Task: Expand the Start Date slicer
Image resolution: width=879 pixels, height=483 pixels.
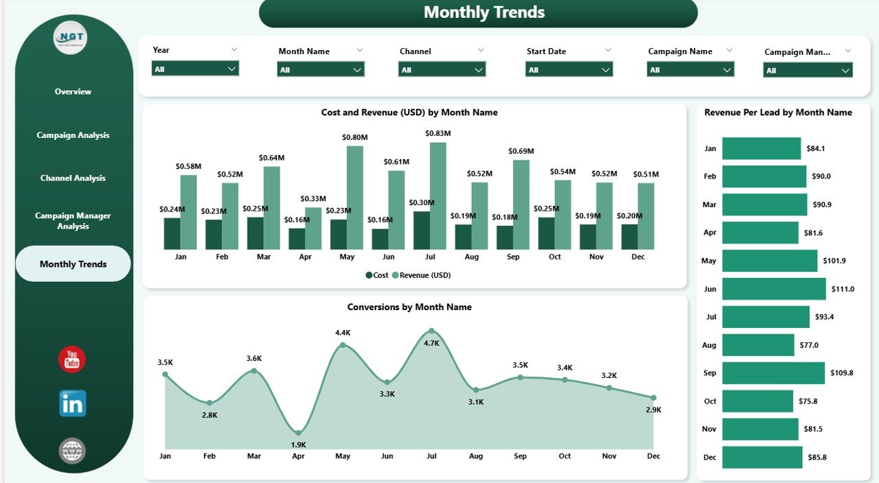Action: (605, 69)
